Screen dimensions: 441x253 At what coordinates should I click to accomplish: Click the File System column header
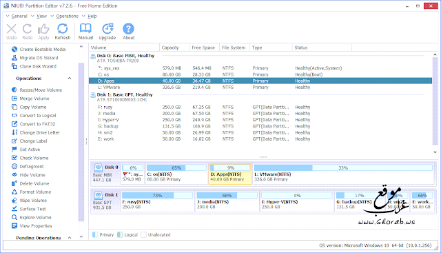point(234,48)
